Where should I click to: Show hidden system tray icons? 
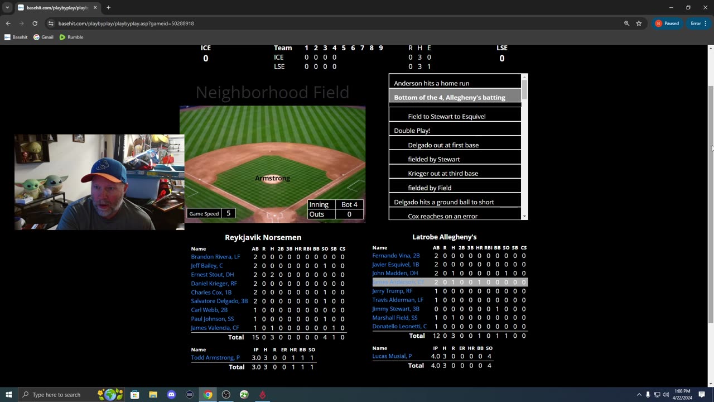[639, 395]
